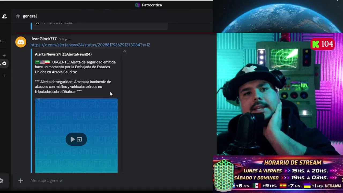Select the JeanGlock777 username
Screen dimensions: 343x193
(44, 39)
